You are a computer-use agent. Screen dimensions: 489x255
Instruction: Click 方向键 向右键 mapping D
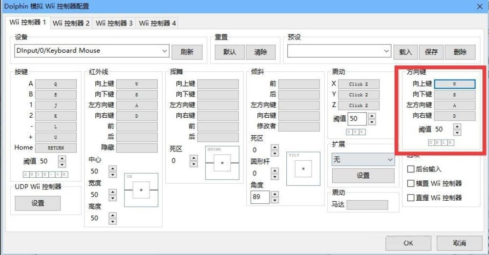coord(455,116)
